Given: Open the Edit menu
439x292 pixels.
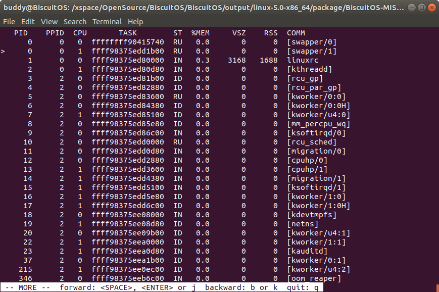Looking at the screenshot, I should 28,22.
